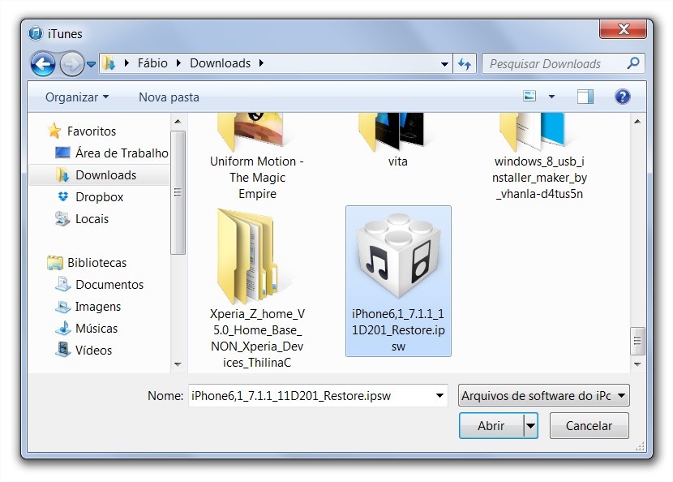
Task: Open Dropbox in the sidebar
Action: pyautogui.click(x=99, y=196)
